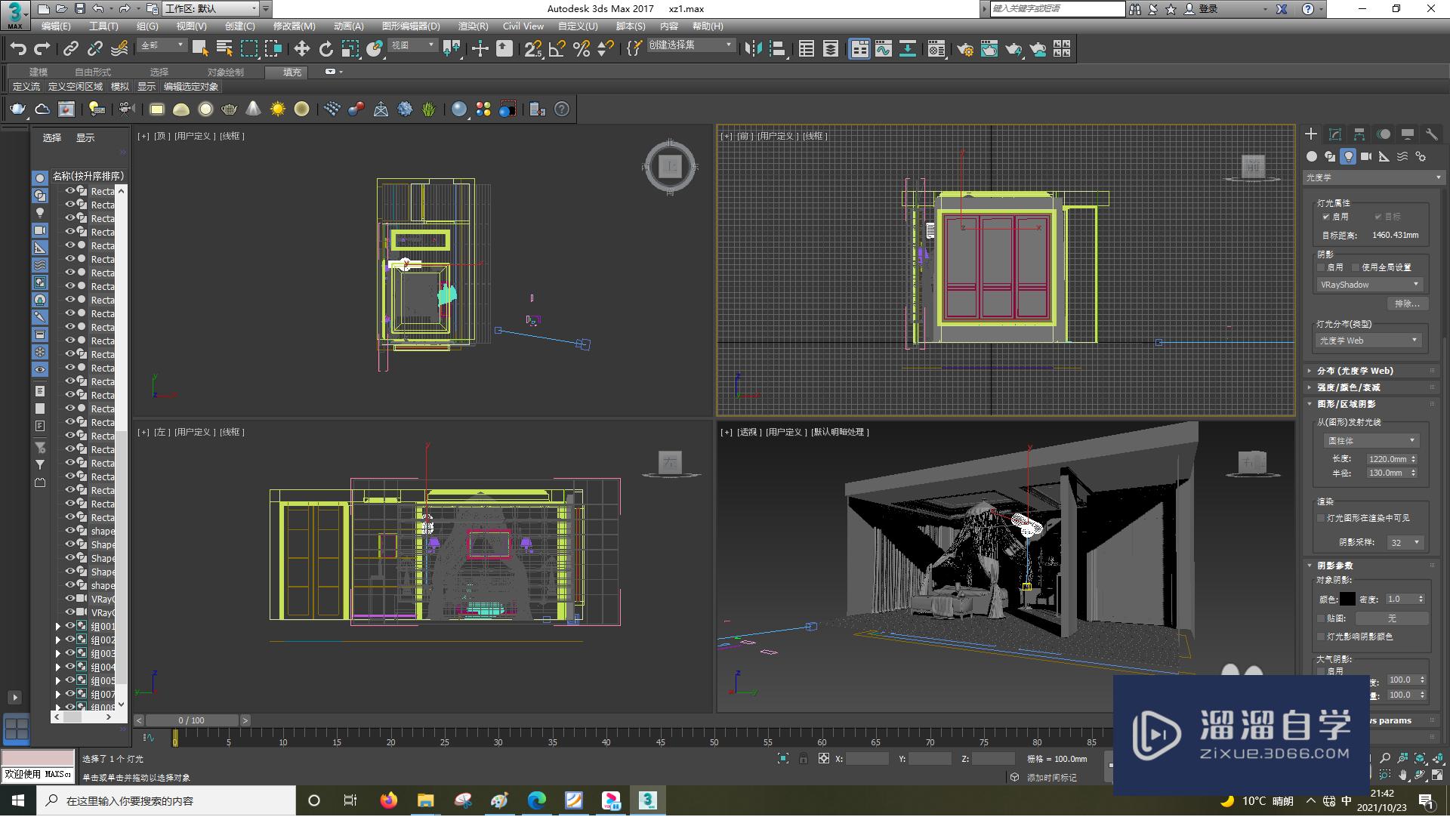Click the VRayShadow type dropdown
This screenshot has height=817, width=1450.
(1368, 285)
